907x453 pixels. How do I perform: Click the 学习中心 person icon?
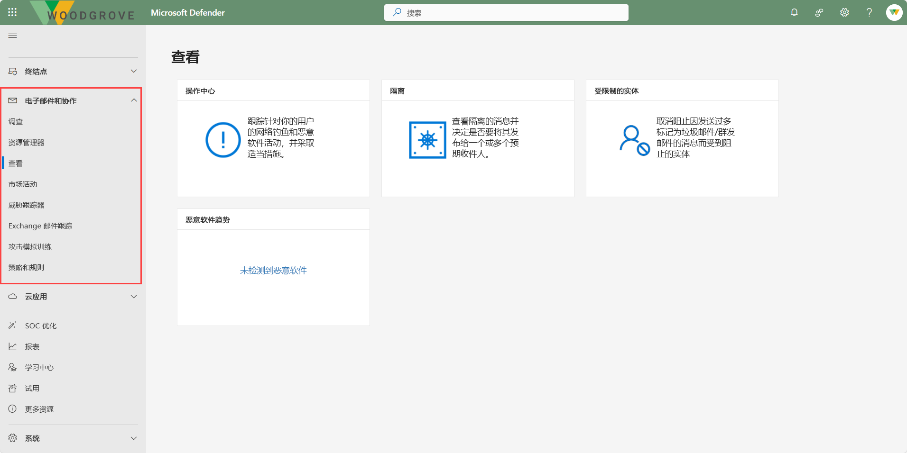tap(13, 367)
